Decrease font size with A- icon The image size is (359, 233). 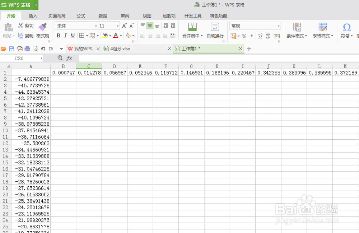click(x=132, y=26)
